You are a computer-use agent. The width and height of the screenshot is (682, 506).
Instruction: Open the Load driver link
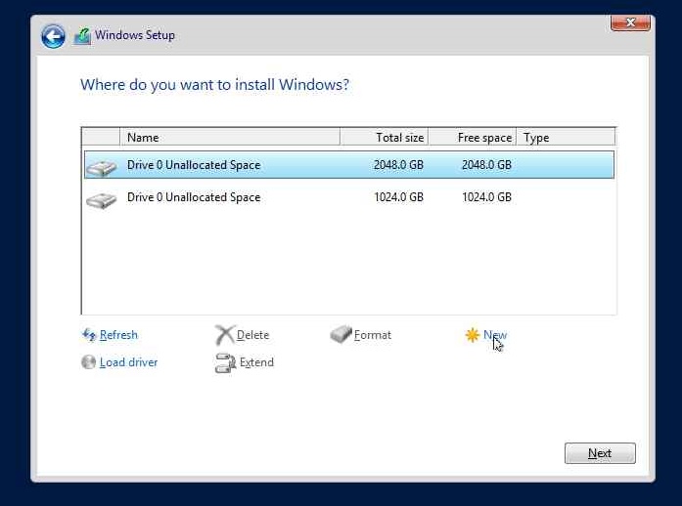pos(128,362)
